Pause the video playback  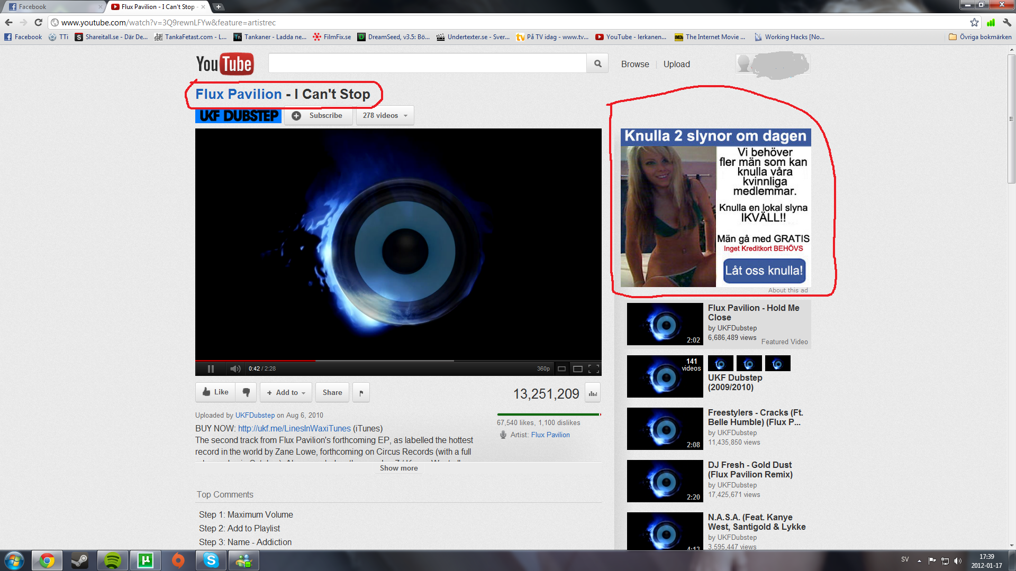pos(211,369)
